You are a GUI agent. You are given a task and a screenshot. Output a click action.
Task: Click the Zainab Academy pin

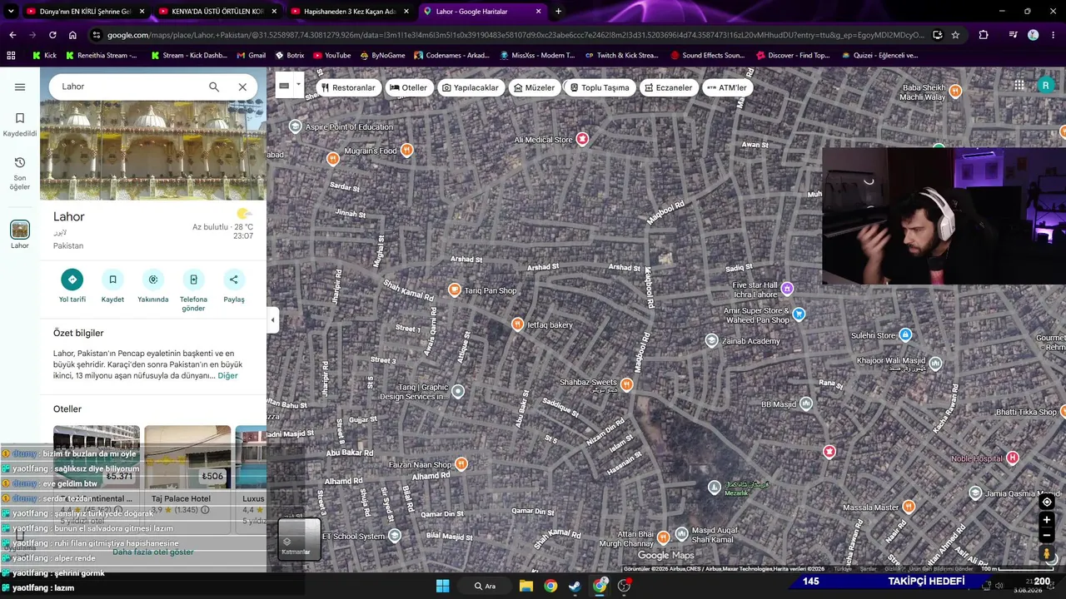(711, 340)
